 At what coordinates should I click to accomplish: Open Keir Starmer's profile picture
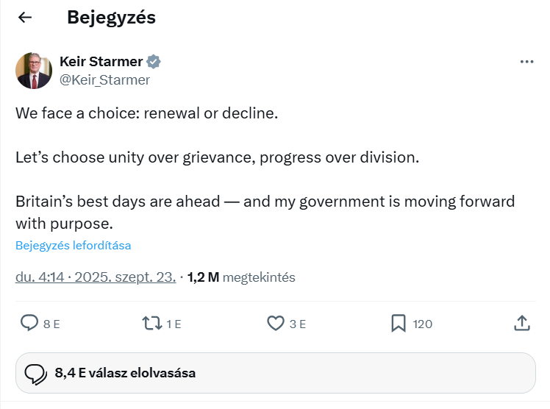(x=34, y=71)
